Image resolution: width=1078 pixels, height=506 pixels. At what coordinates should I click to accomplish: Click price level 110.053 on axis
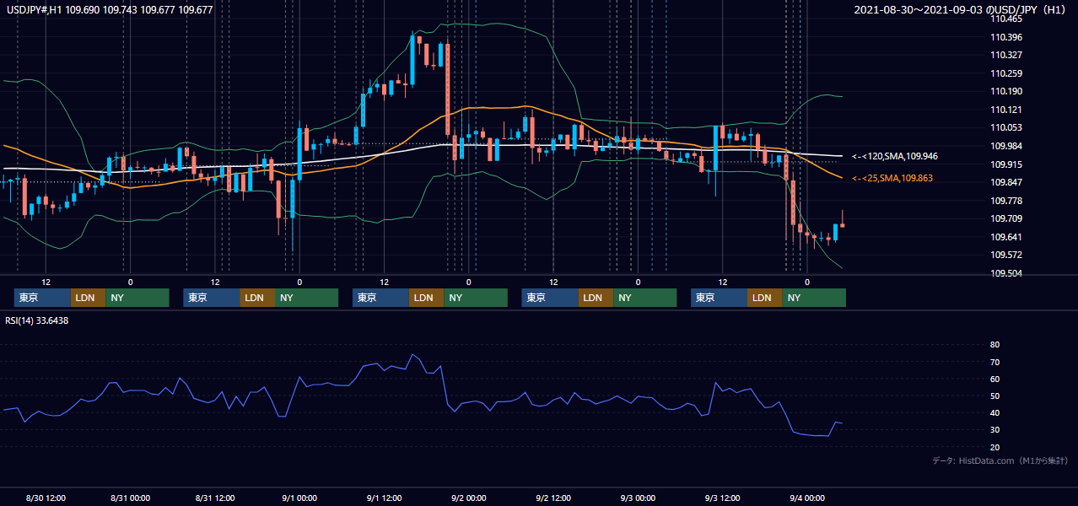pyautogui.click(x=1006, y=128)
